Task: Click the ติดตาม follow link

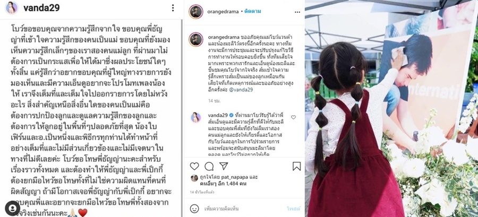Action: [252, 12]
